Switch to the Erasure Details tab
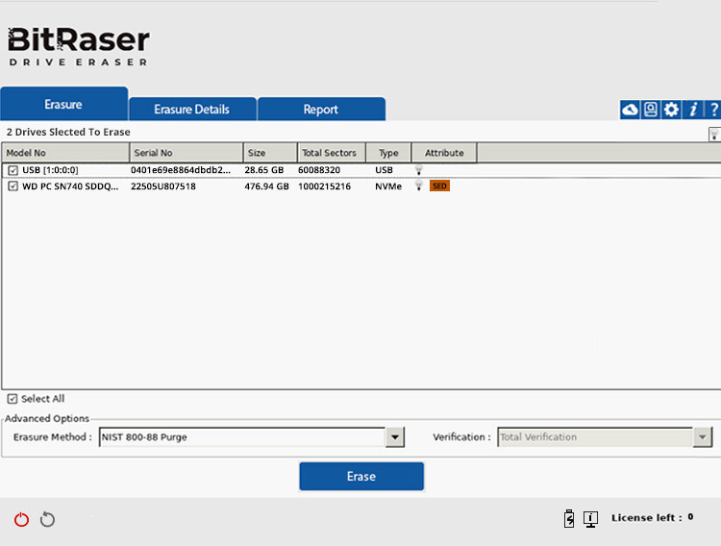721x546 pixels. point(192,109)
